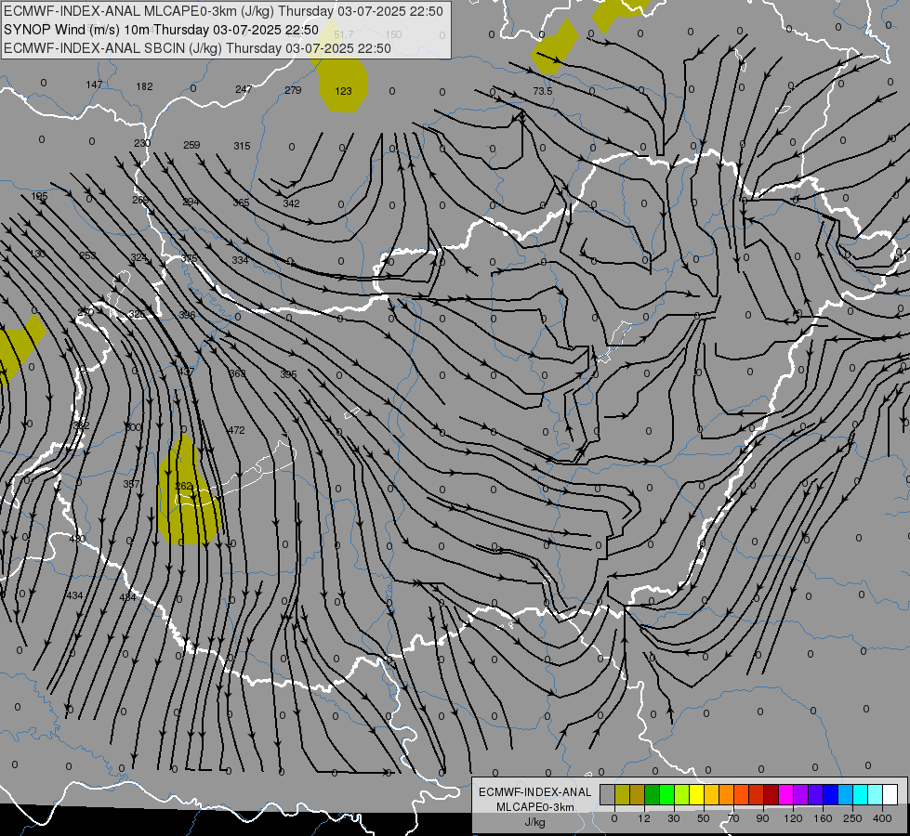Click the map value 259
The image size is (910, 836).
(191, 145)
